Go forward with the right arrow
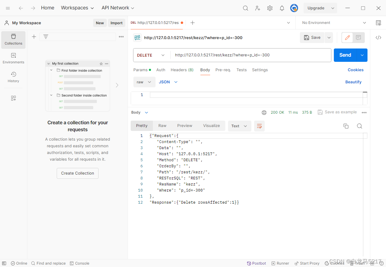386x267 pixels. pyautogui.click(x=33, y=8)
